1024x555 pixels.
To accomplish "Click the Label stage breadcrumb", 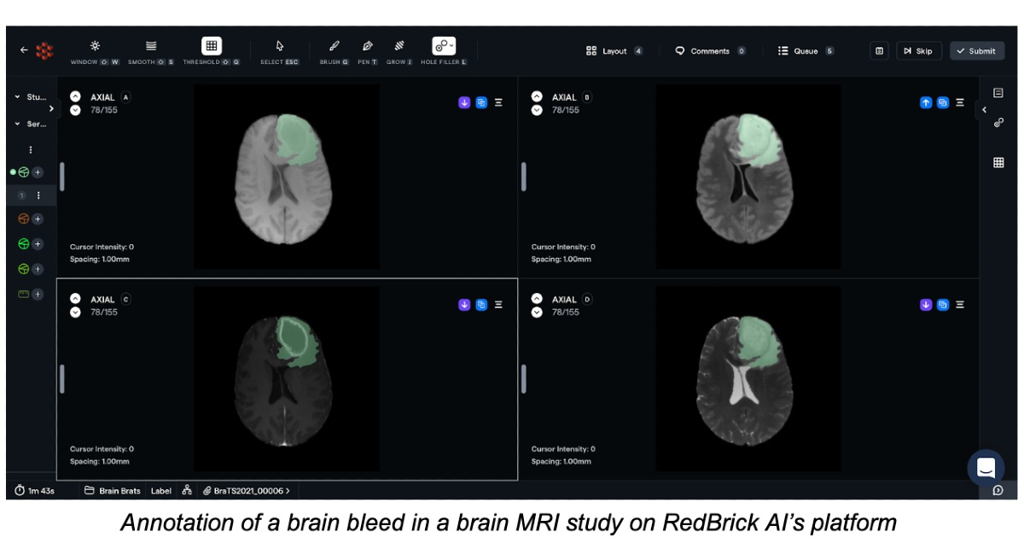I will coord(161,491).
